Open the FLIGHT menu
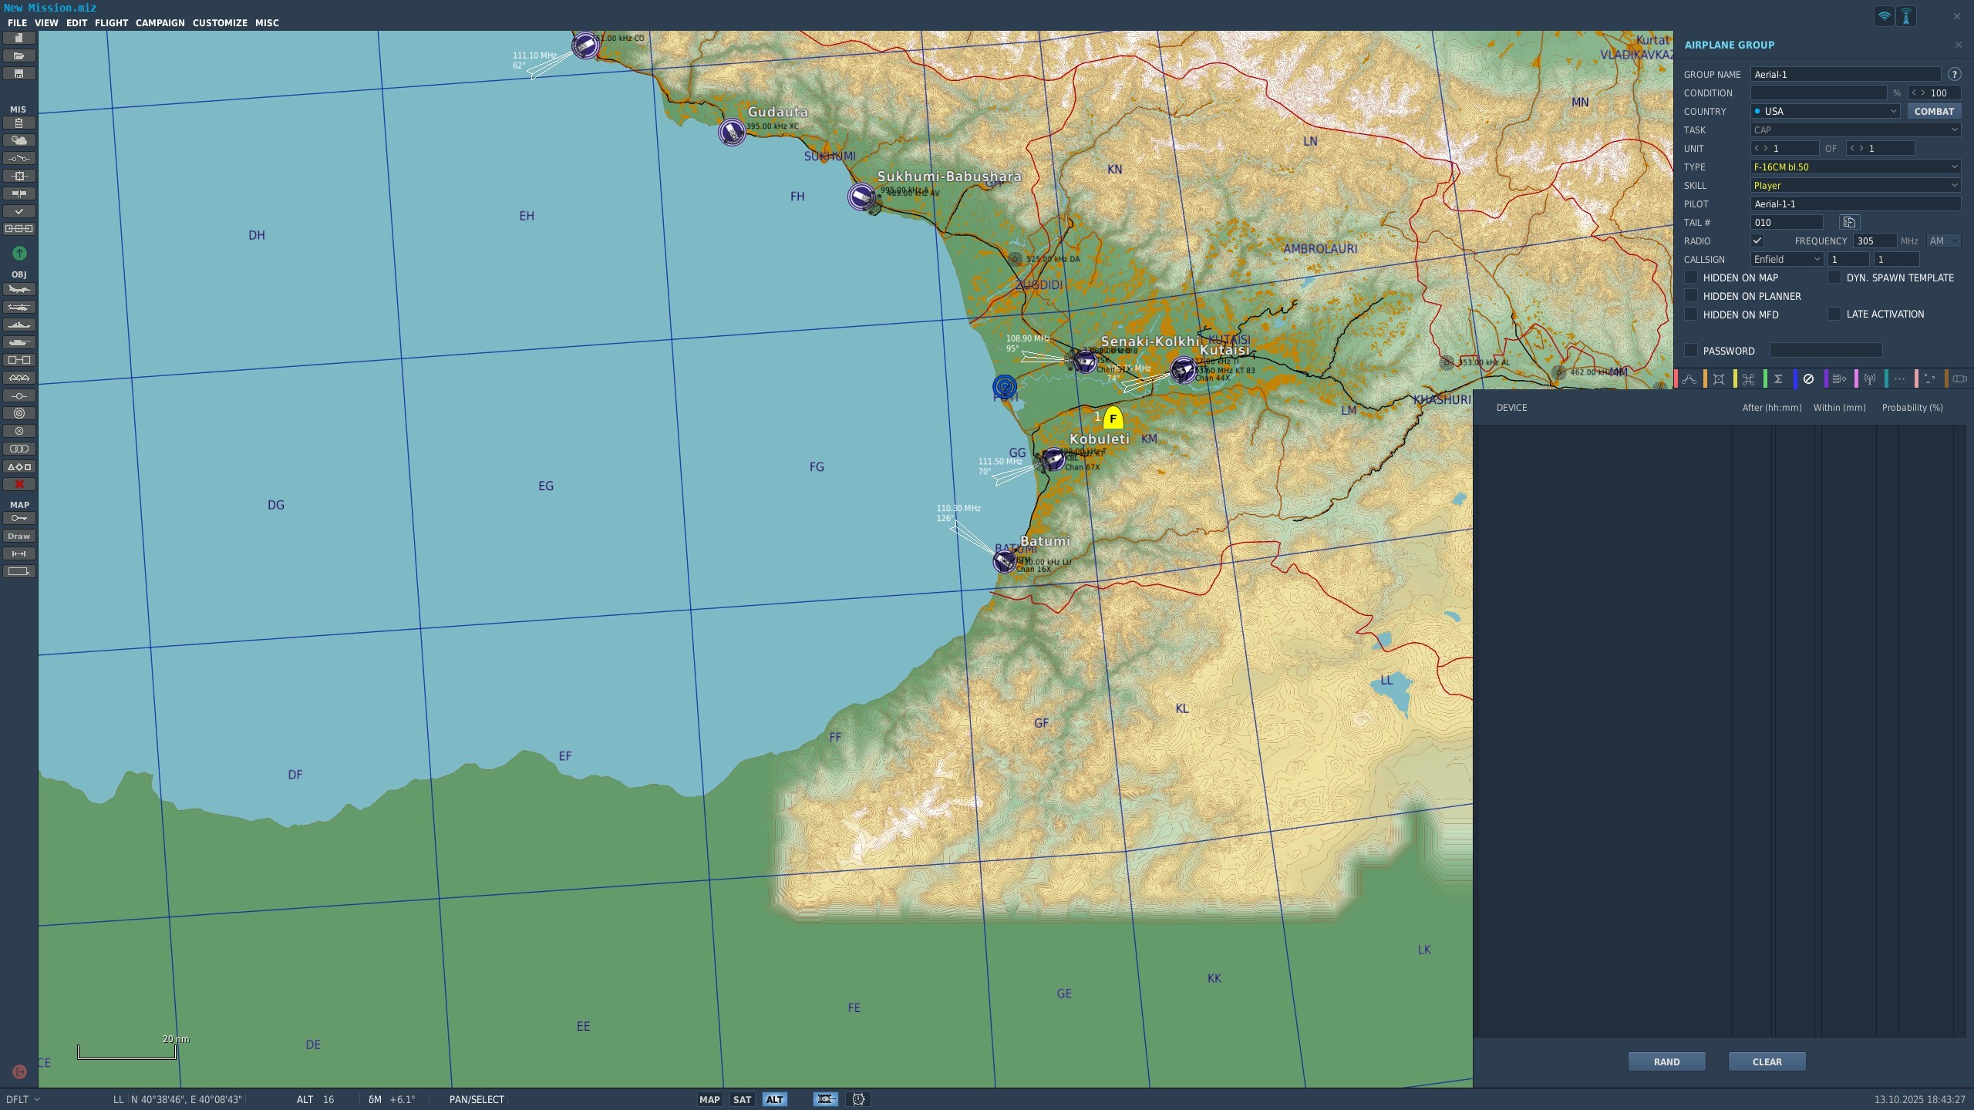 (111, 22)
